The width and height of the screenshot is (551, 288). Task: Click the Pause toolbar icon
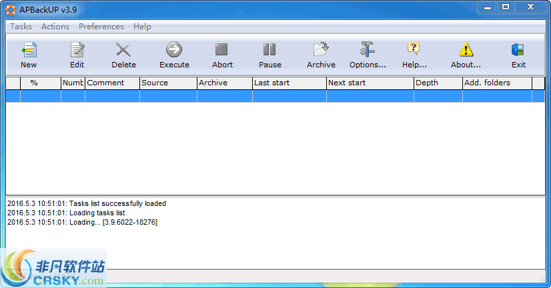[270, 55]
